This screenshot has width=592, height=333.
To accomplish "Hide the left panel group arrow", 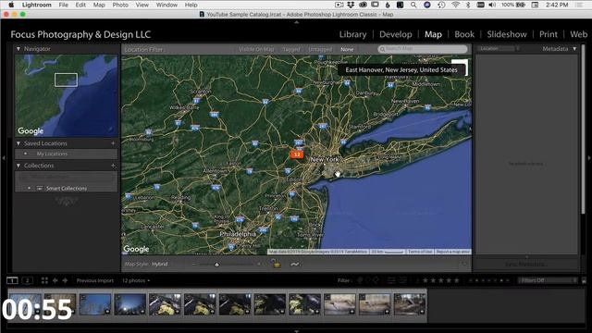I will point(4,158).
